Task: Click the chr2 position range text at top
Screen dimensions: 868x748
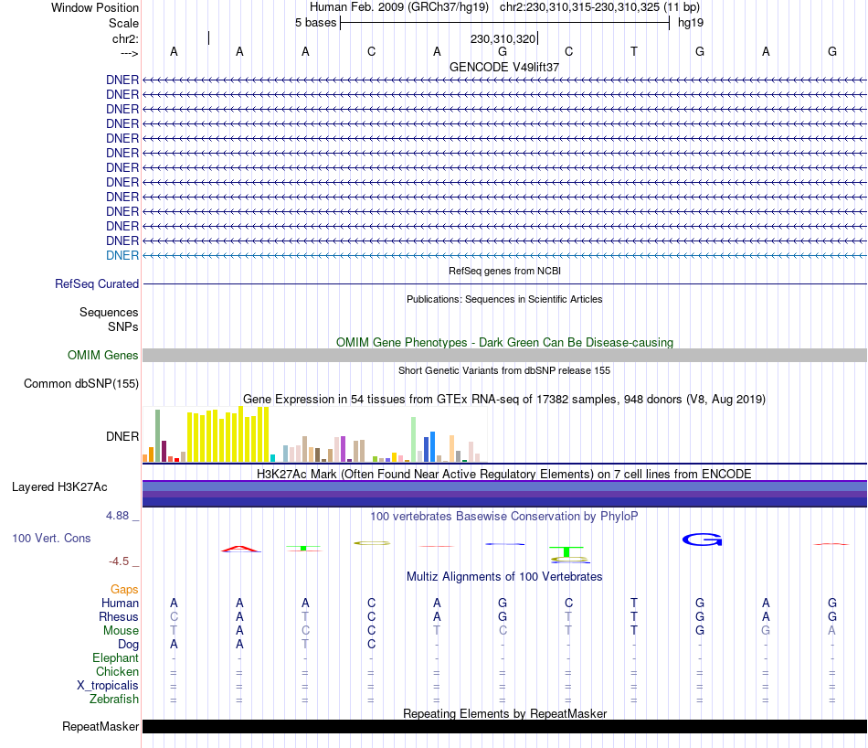Action: click(599, 7)
